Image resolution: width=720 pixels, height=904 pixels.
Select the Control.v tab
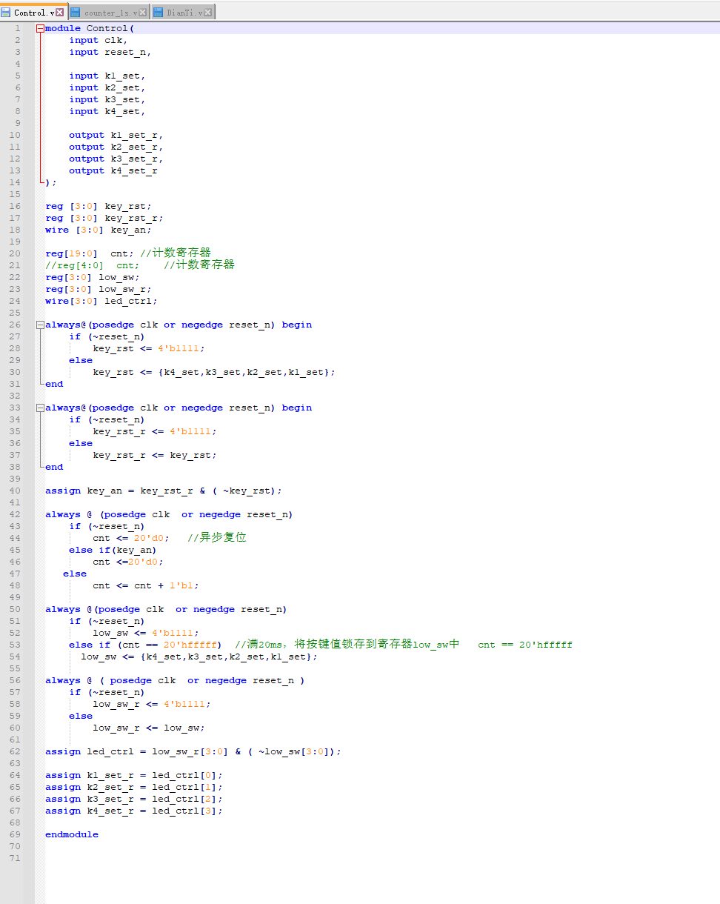click(34, 12)
